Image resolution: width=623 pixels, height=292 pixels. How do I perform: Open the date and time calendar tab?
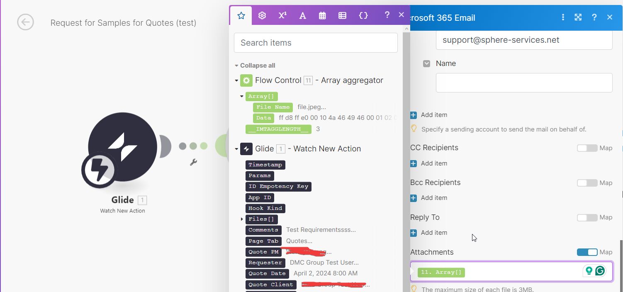coord(322,15)
